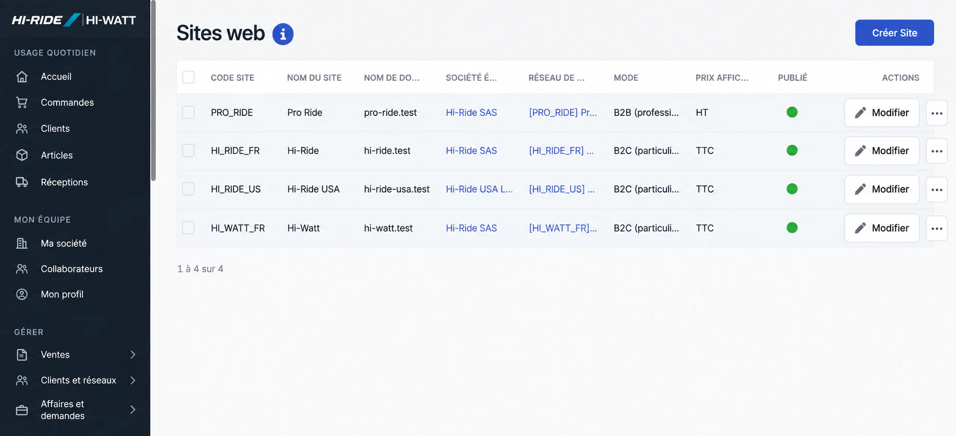Open the [PRO_RIDE] network link
956x436 pixels.
point(563,112)
